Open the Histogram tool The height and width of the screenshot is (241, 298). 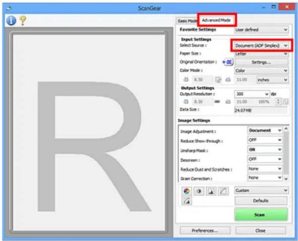[211, 191]
